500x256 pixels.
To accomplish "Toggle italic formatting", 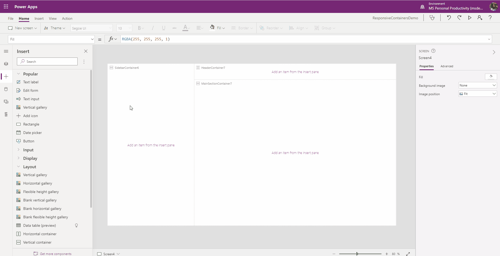I will tap(153, 28).
